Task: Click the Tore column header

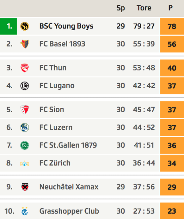Action: [144, 8]
